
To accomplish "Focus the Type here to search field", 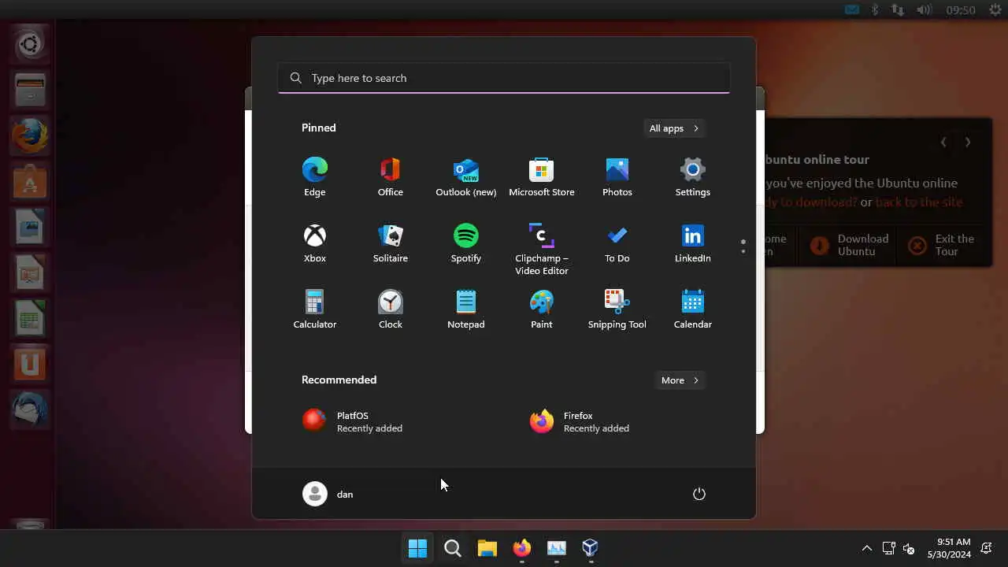I will [504, 78].
